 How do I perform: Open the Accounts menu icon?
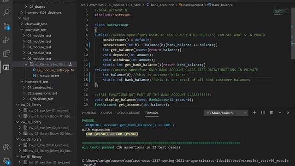point(6,147)
